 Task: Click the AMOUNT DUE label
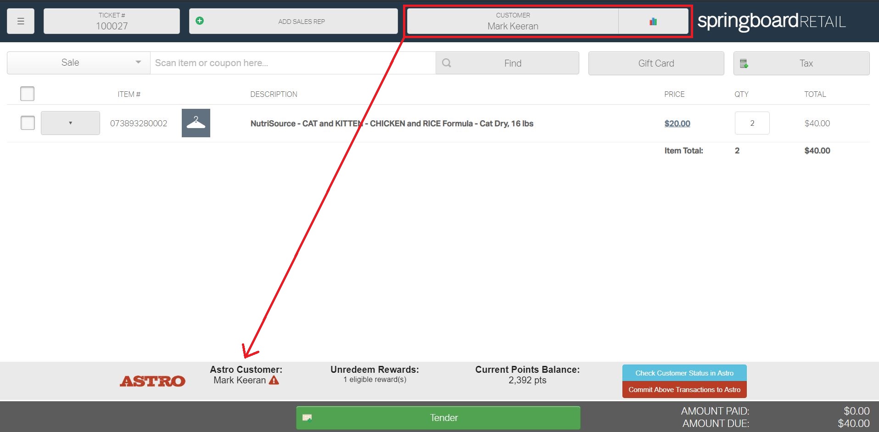[x=716, y=423]
